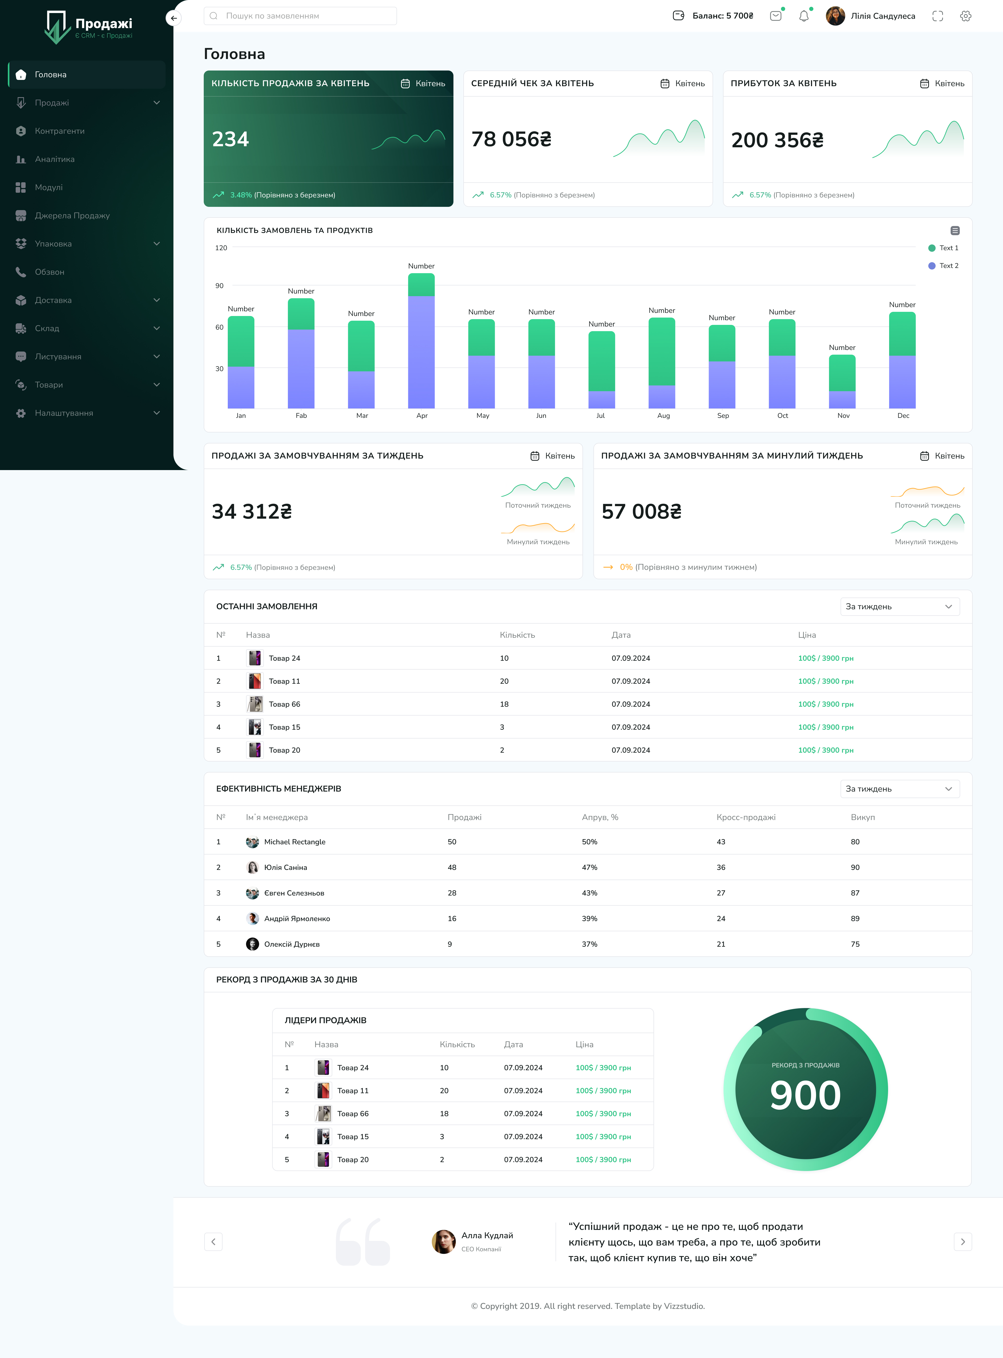
Task: Show previous testimonial with left arrow
Action: coord(213,1242)
